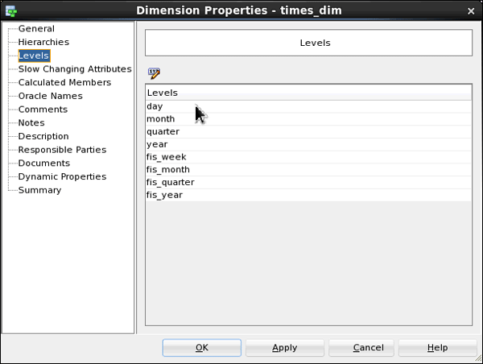
Task: View the Summary page
Action: (x=39, y=190)
